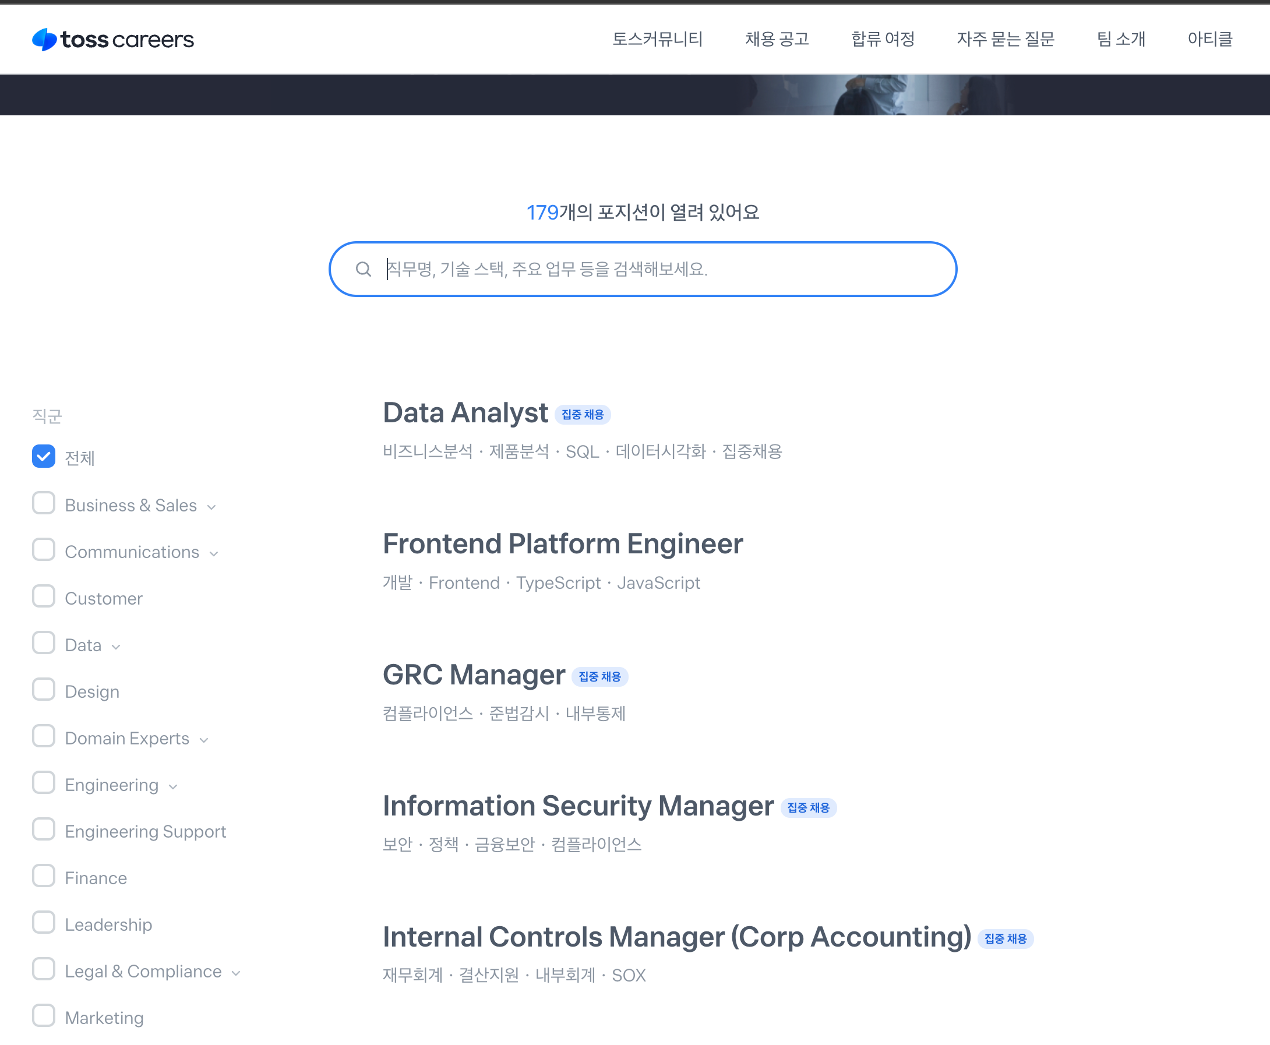Go to 자주 묻는 질문 page

pos(1005,39)
